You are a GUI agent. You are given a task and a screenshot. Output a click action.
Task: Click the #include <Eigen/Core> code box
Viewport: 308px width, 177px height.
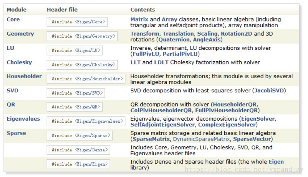77,22
